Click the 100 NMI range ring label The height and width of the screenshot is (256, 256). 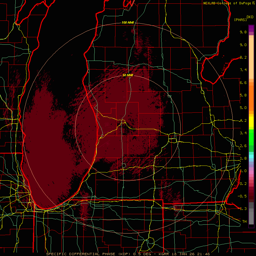[127, 22]
